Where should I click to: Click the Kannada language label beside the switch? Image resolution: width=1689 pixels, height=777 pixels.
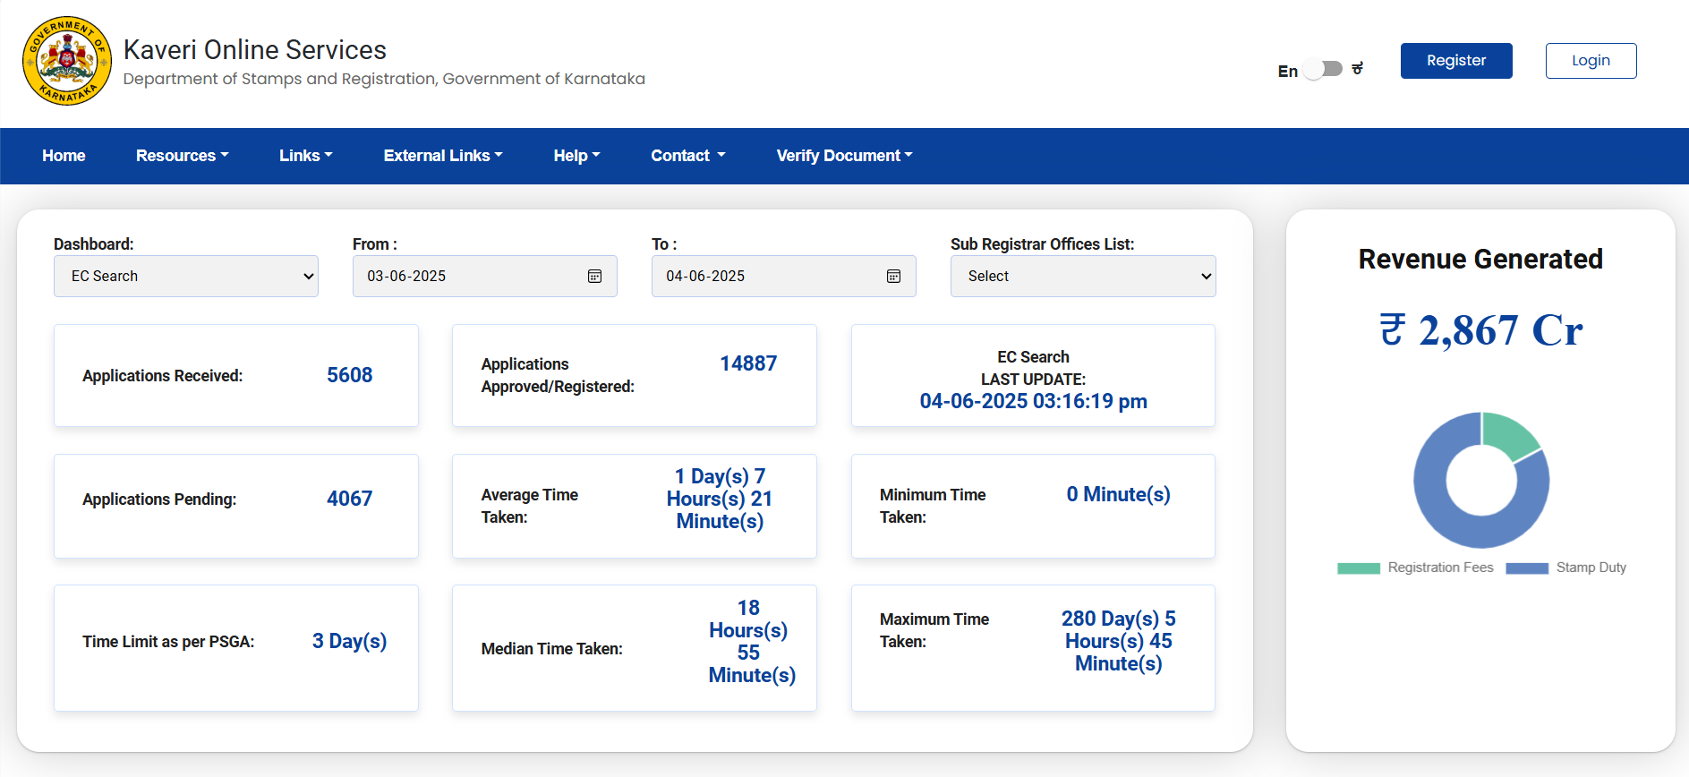(1357, 69)
